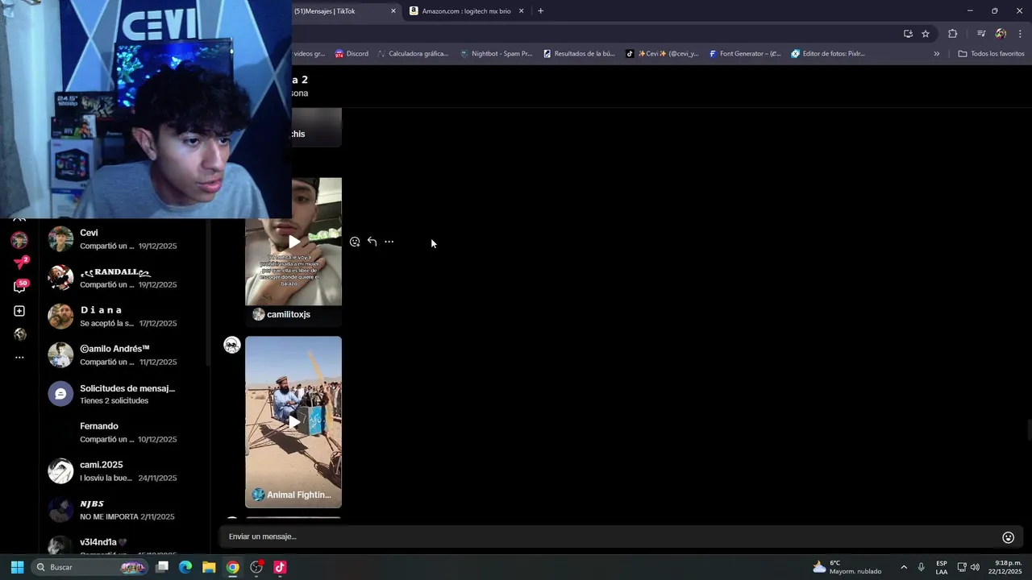Play the Animal Fighting shared video
Image resolution: width=1032 pixels, height=580 pixels.
click(293, 421)
